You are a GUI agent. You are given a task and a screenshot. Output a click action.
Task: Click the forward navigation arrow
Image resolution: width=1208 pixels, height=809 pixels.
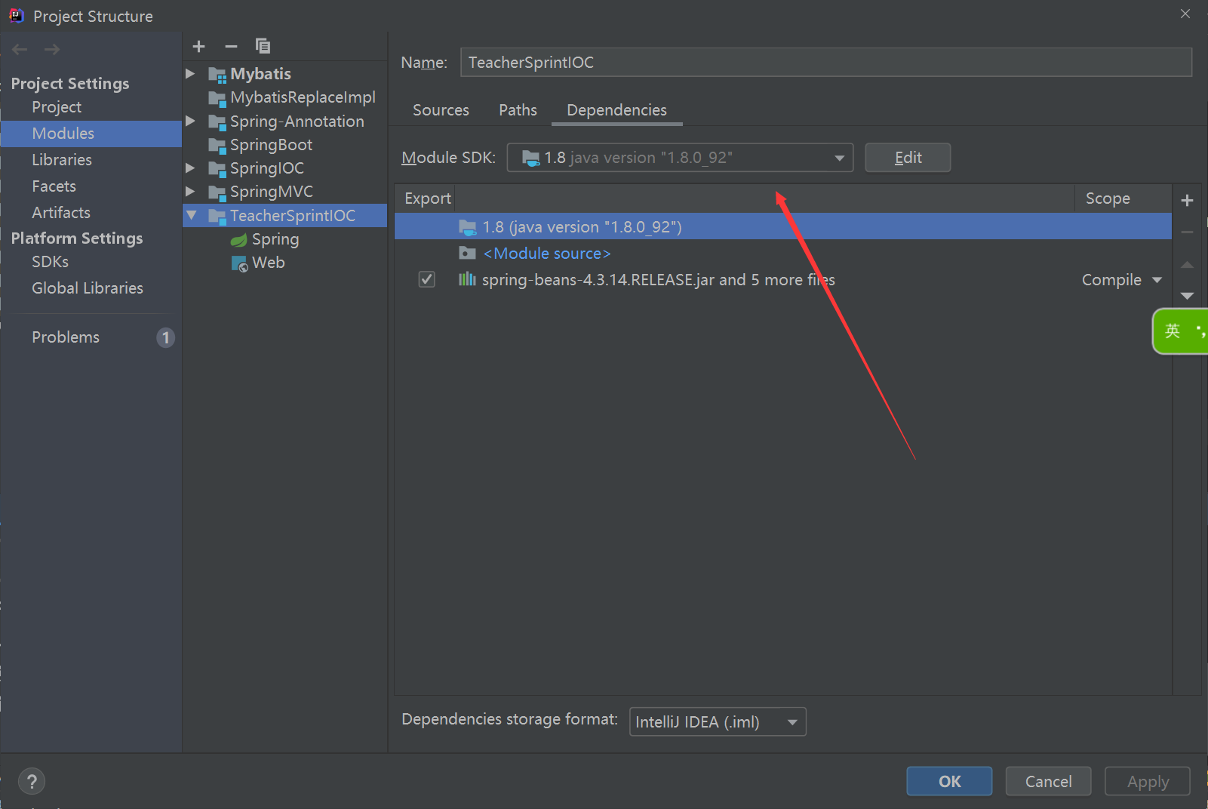click(52, 50)
